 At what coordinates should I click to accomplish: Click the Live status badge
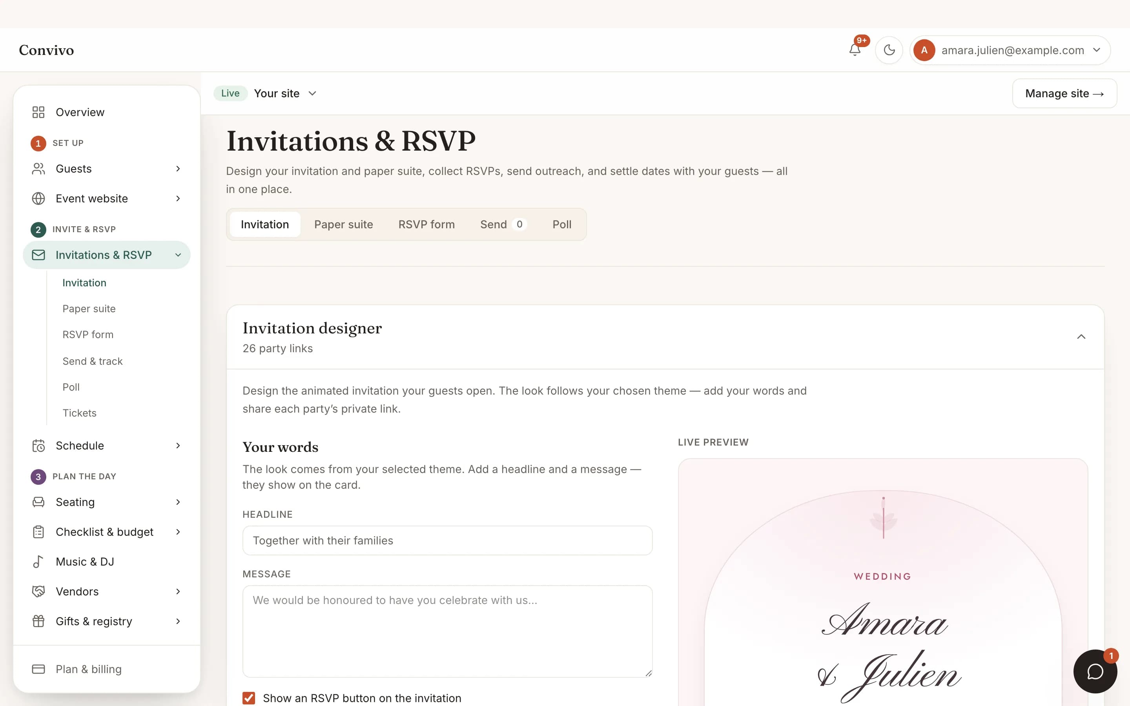[230, 93]
